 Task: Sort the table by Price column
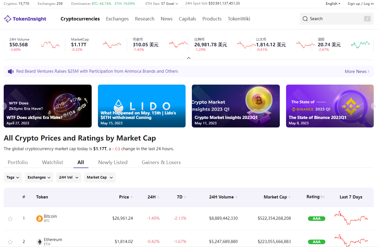(126, 197)
